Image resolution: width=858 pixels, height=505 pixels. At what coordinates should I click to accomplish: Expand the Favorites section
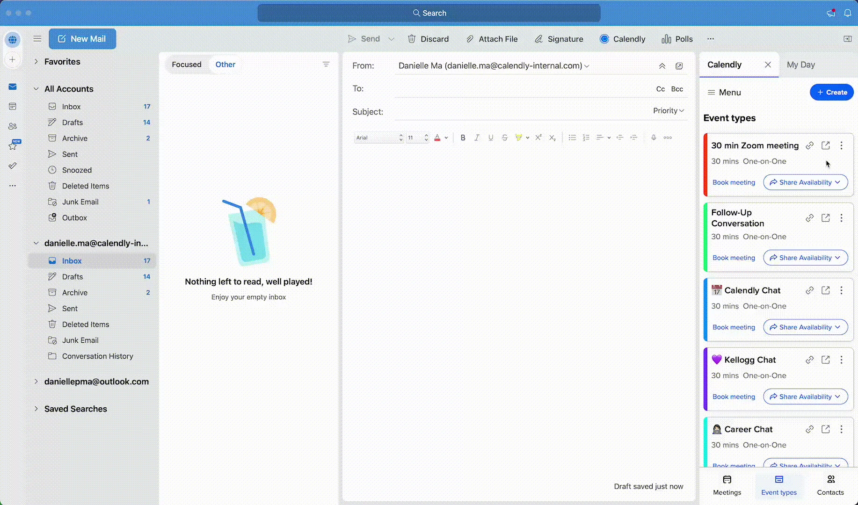pos(36,61)
